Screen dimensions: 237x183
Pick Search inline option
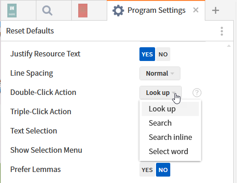point(170,137)
